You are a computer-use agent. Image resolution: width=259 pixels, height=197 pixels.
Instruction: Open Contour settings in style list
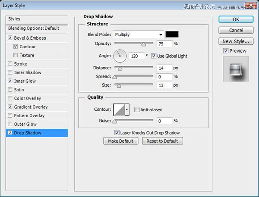pyautogui.click(x=28, y=47)
